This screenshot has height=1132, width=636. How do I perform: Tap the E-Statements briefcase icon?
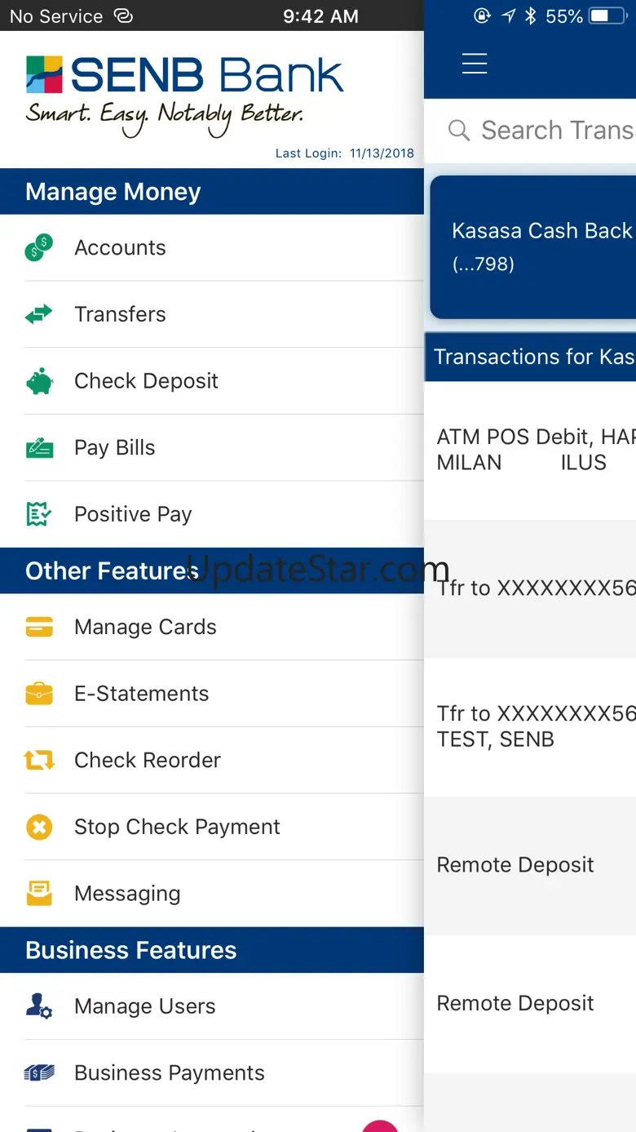click(x=39, y=694)
